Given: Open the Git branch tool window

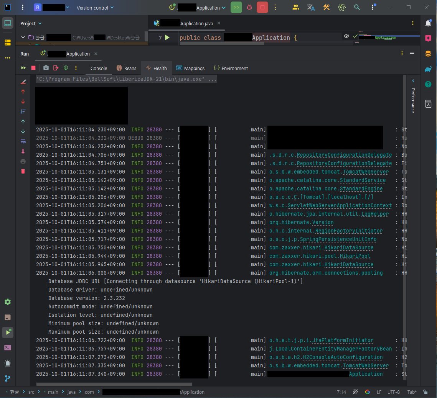Looking at the screenshot, I should [7, 378].
